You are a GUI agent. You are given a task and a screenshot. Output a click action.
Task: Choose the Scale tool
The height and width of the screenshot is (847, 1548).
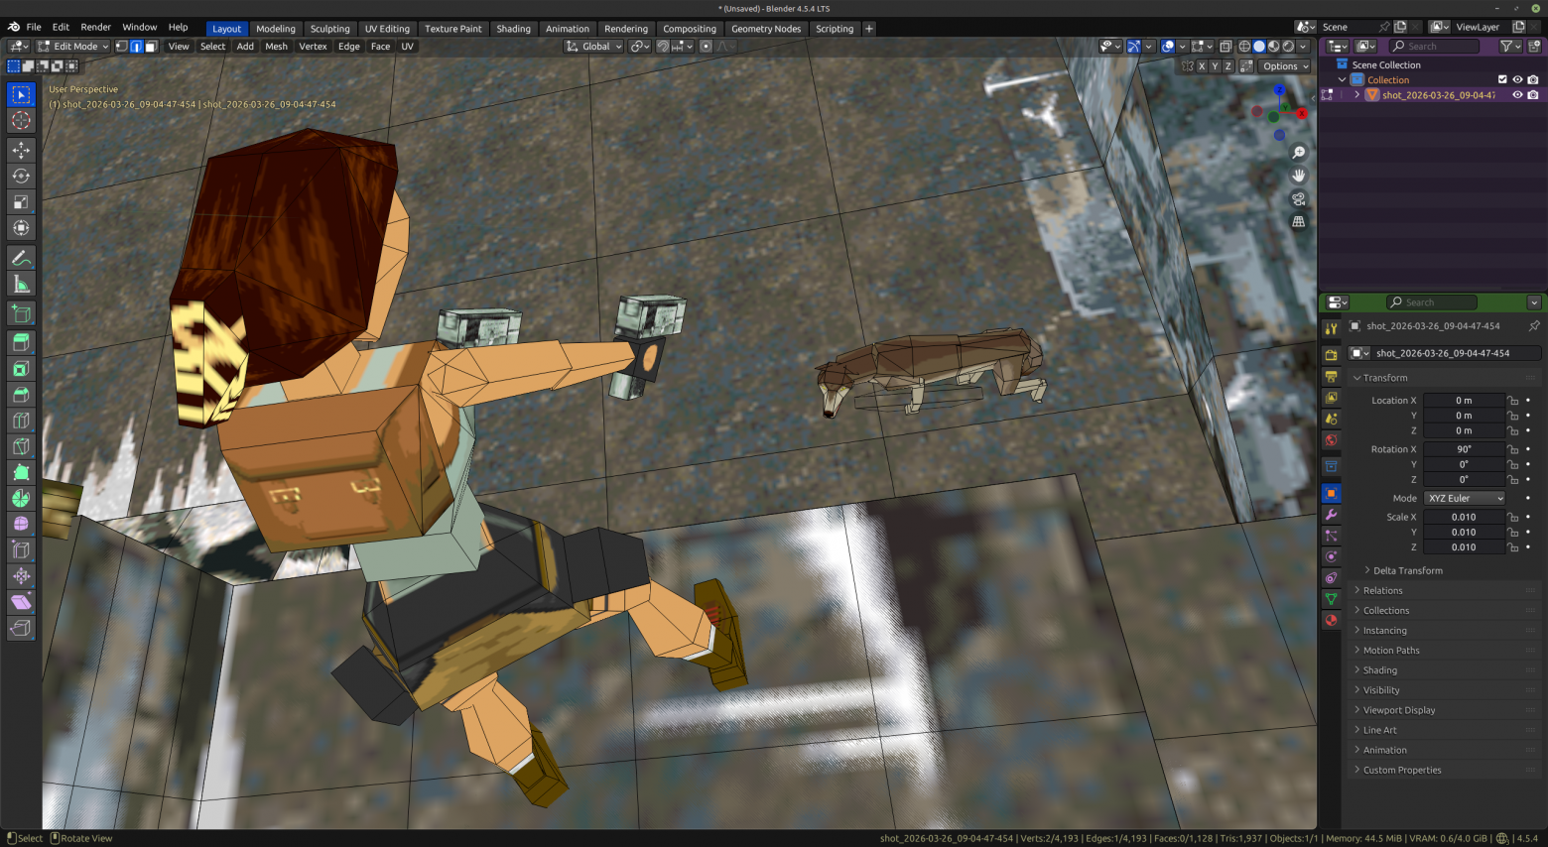click(21, 201)
